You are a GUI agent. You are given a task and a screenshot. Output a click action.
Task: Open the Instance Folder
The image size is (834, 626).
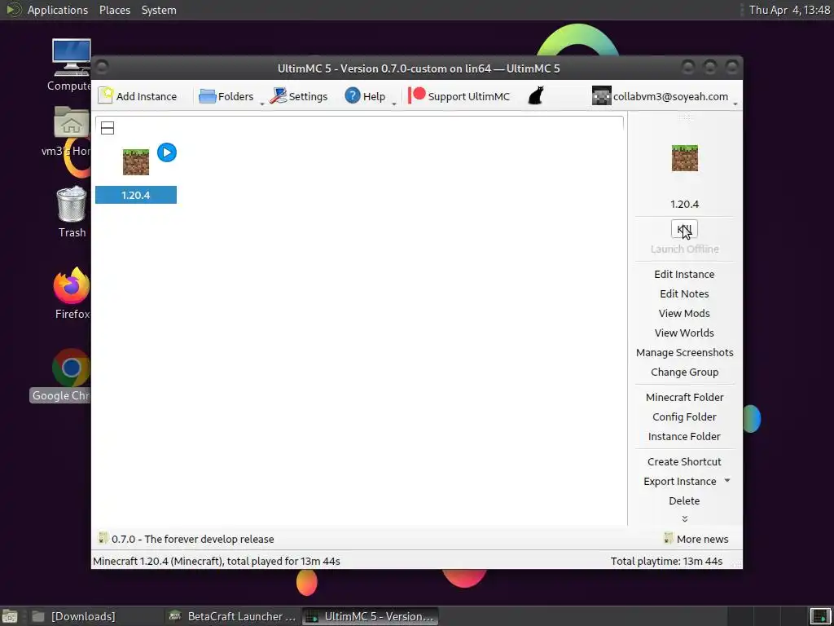tap(684, 437)
